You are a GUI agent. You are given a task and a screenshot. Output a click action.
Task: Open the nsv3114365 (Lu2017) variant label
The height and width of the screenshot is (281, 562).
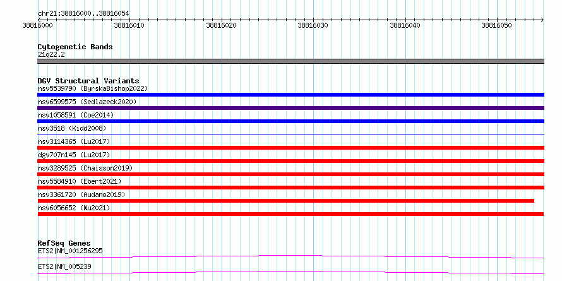[74, 141]
